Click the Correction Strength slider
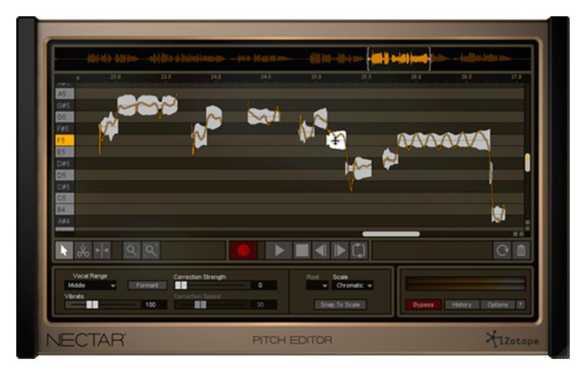The width and height of the screenshot is (584, 379). click(212, 286)
